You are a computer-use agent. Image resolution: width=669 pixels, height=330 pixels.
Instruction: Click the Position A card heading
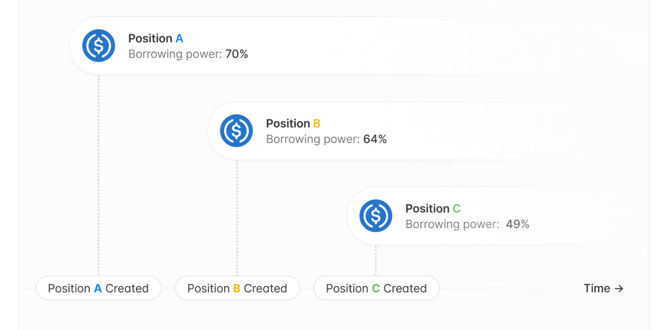[156, 38]
